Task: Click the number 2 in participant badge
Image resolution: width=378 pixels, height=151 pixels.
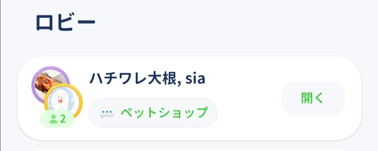Action: (63, 119)
